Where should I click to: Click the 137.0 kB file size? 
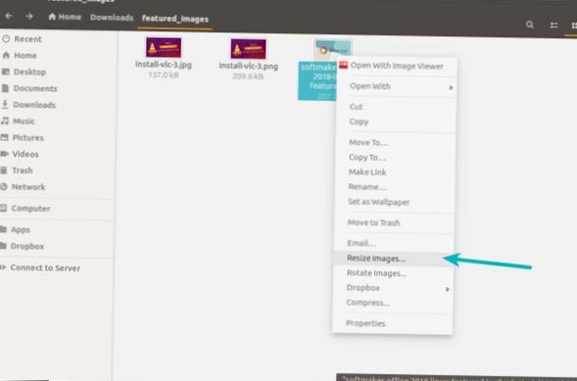pos(164,74)
